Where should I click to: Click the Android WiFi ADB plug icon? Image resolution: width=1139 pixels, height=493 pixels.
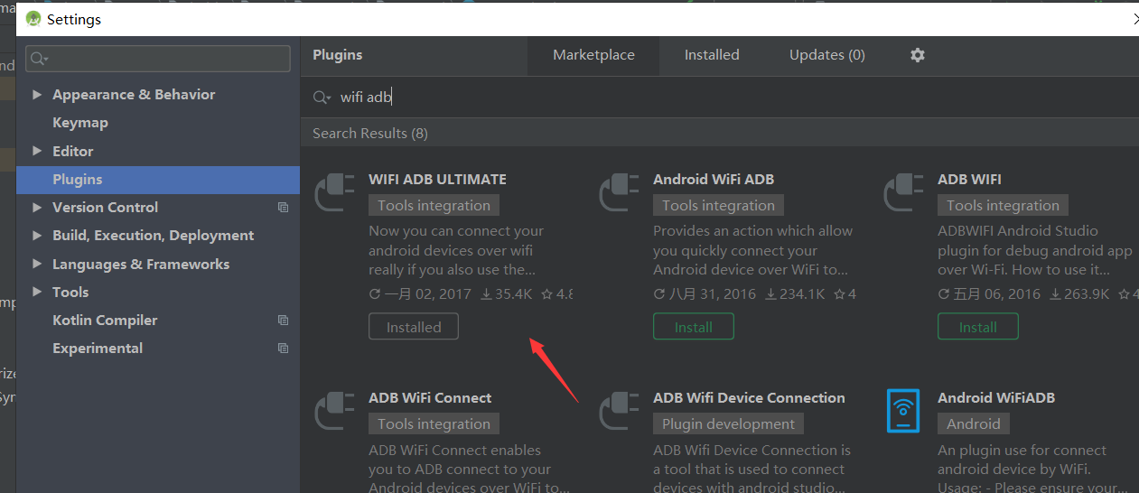coord(619,193)
